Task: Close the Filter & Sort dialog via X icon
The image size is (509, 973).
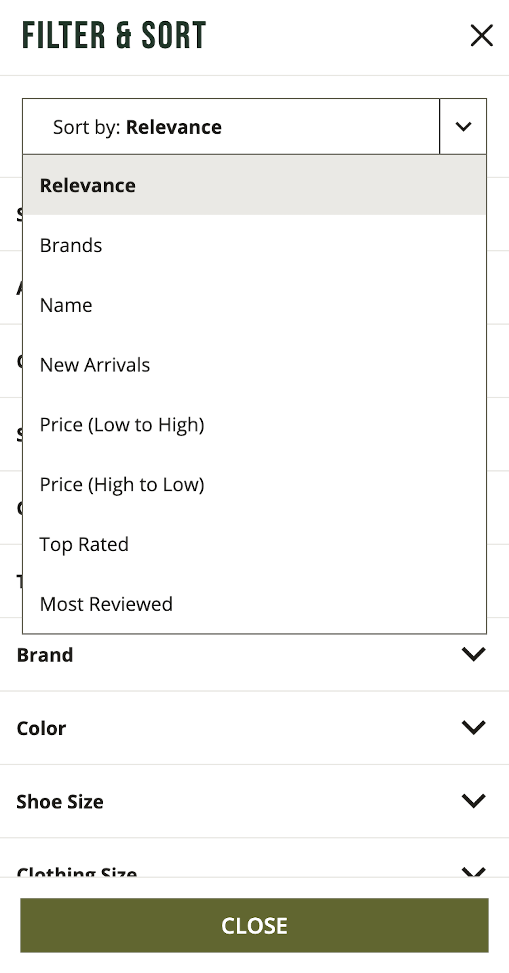Action: point(481,35)
